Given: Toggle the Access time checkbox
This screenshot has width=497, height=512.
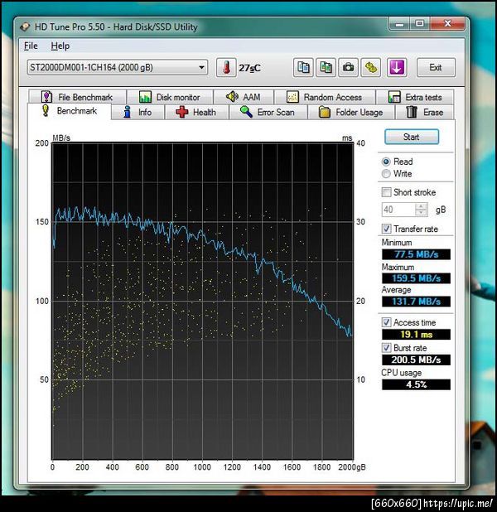Looking at the screenshot, I should pos(386,322).
